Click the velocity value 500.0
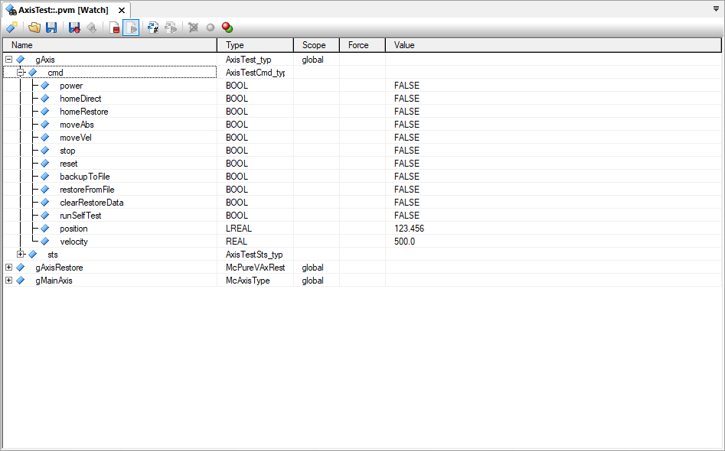This screenshot has width=725, height=451. pos(404,242)
